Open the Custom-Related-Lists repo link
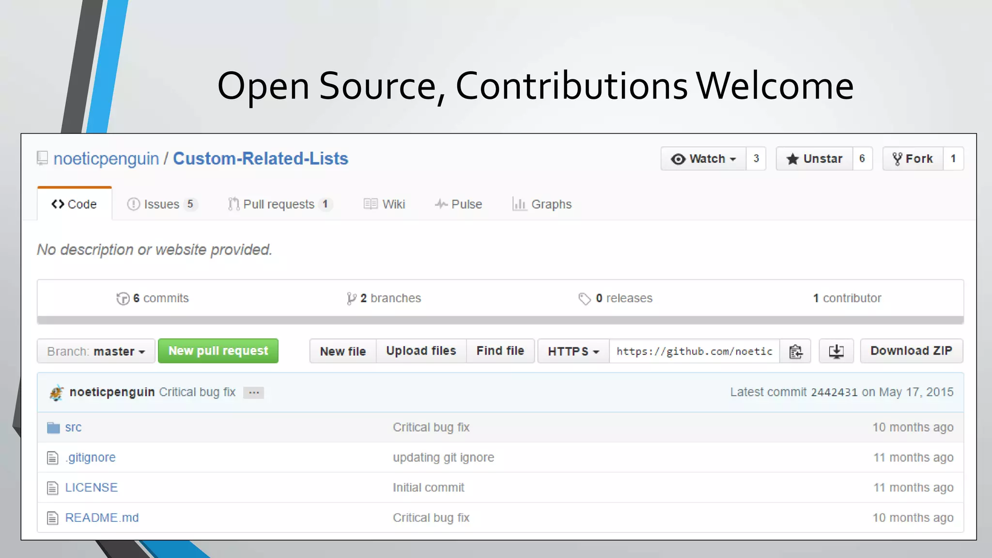 pyautogui.click(x=261, y=158)
